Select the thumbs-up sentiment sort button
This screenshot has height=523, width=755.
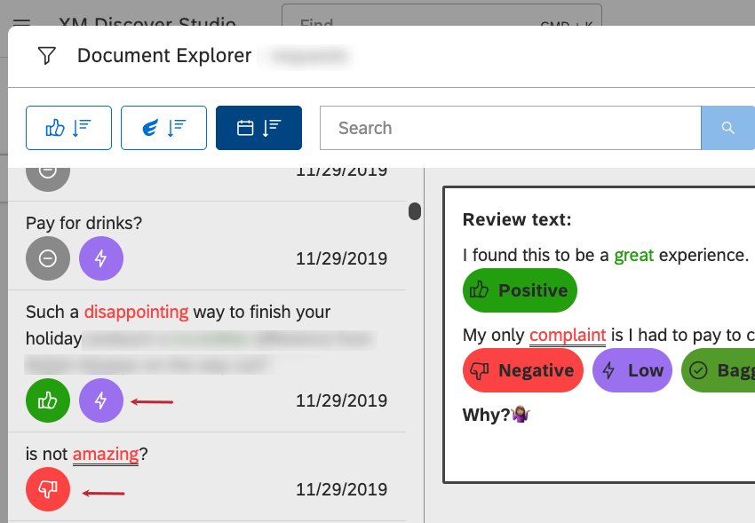pos(68,127)
